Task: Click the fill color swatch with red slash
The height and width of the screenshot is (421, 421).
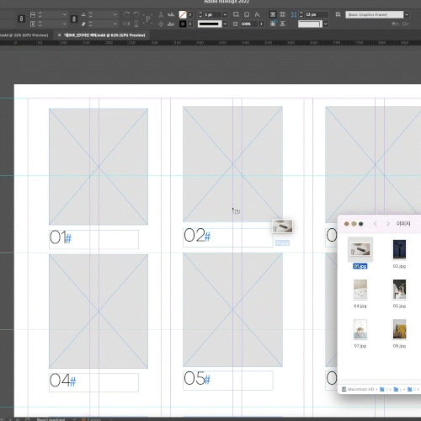Action: coord(183,14)
